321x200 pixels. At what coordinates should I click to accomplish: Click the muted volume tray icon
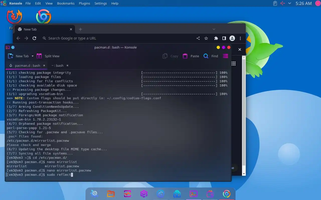(x=283, y=3)
